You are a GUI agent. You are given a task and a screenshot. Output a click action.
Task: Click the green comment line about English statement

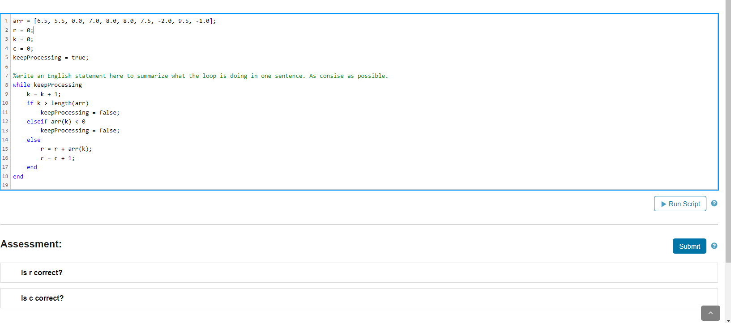click(x=201, y=76)
